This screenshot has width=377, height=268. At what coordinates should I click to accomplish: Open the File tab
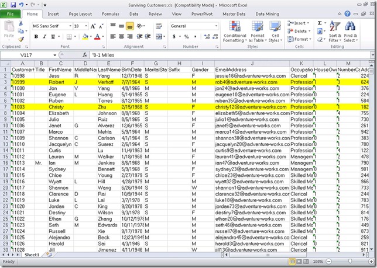11,14
